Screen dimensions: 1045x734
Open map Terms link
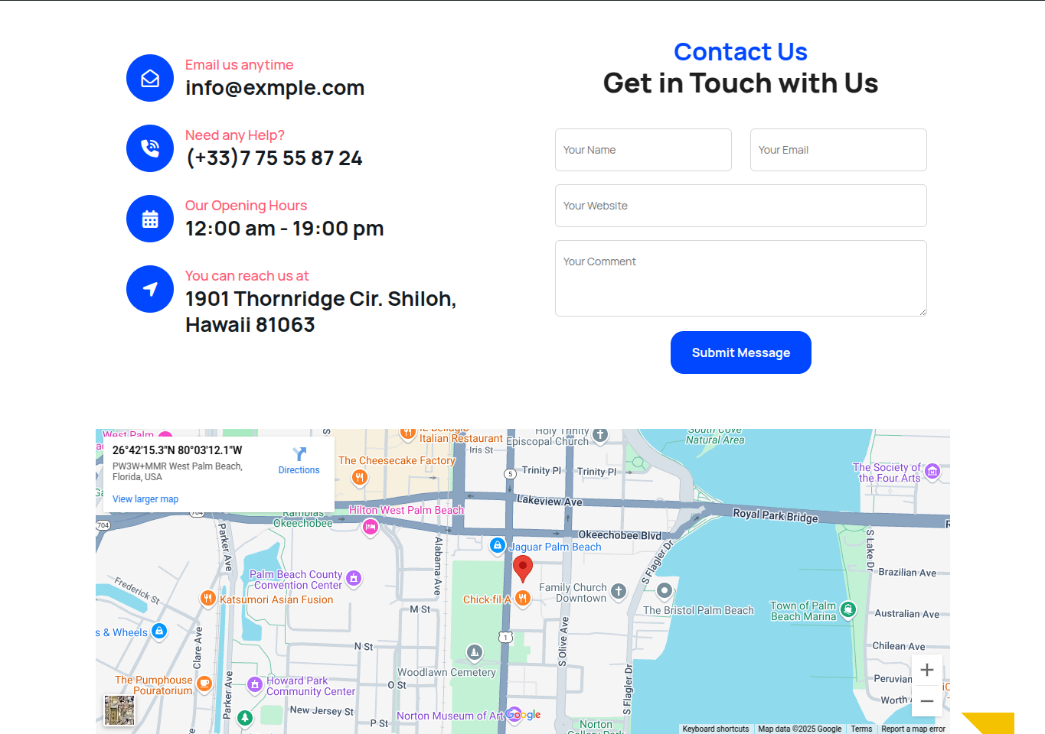(861, 729)
